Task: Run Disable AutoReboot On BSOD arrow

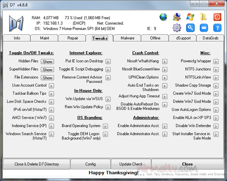Action: click(165, 104)
